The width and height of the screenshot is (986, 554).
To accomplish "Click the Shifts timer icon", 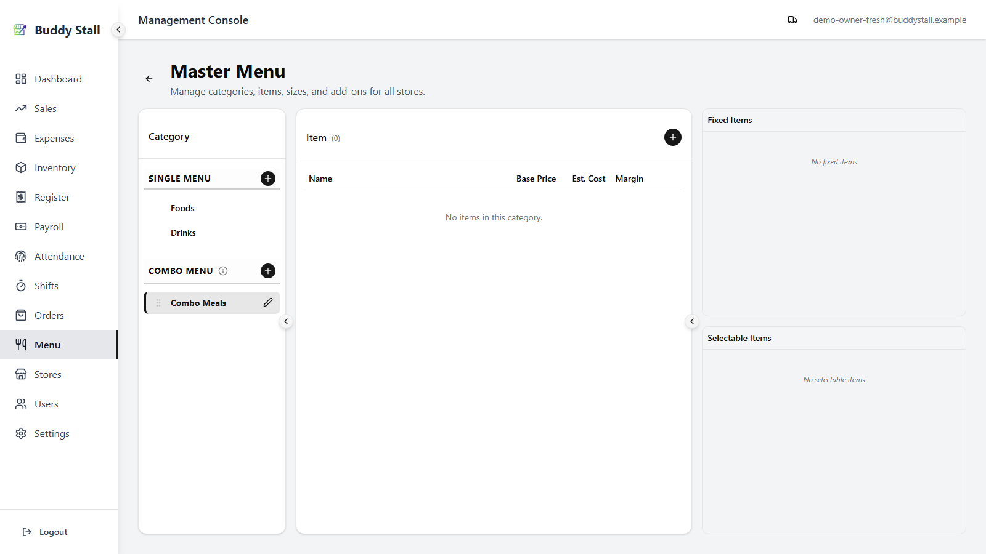I will point(21,286).
